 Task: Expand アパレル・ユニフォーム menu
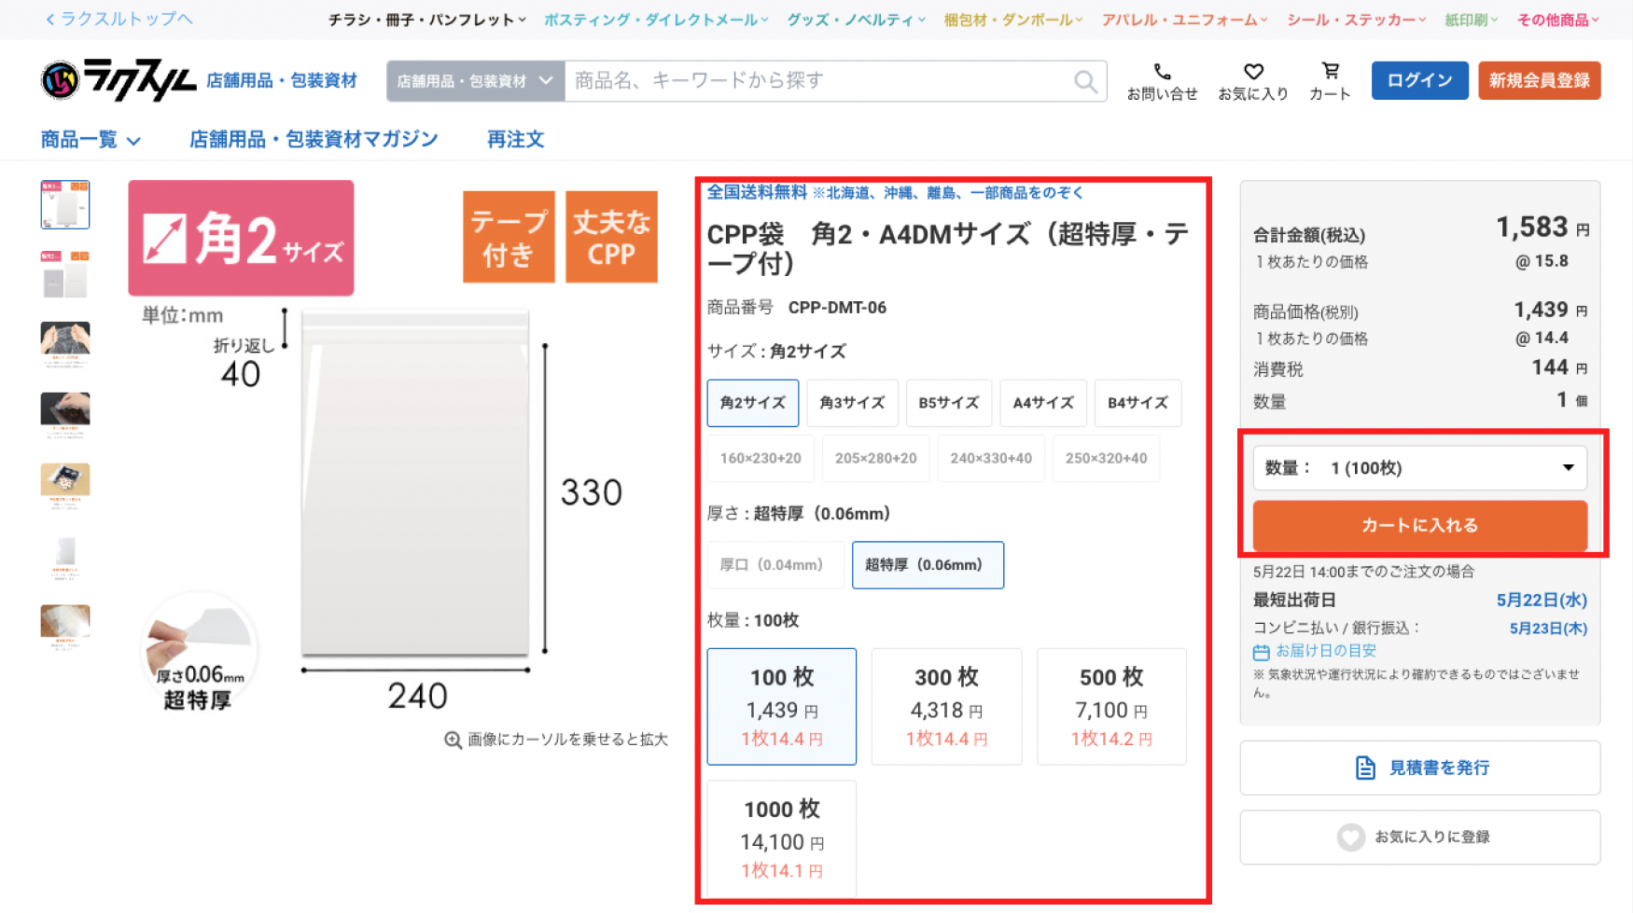point(1185,20)
